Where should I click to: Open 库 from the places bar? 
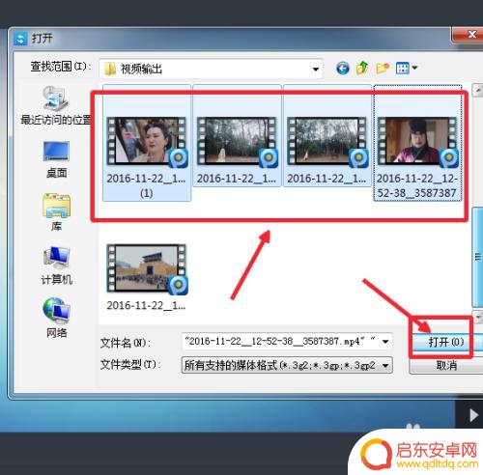pyautogui.click(x=56, y=212)
